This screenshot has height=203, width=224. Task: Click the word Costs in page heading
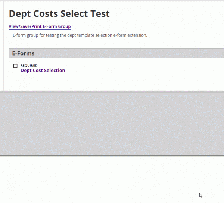point(46,14)
